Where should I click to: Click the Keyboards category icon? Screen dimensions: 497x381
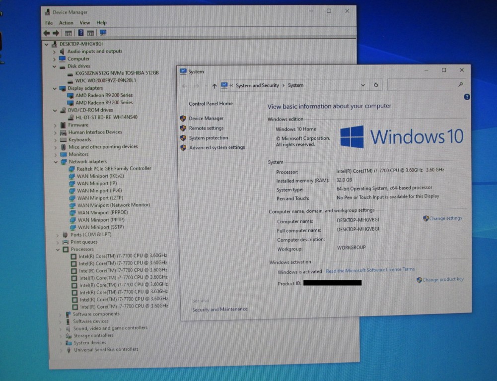click(64, 140)
